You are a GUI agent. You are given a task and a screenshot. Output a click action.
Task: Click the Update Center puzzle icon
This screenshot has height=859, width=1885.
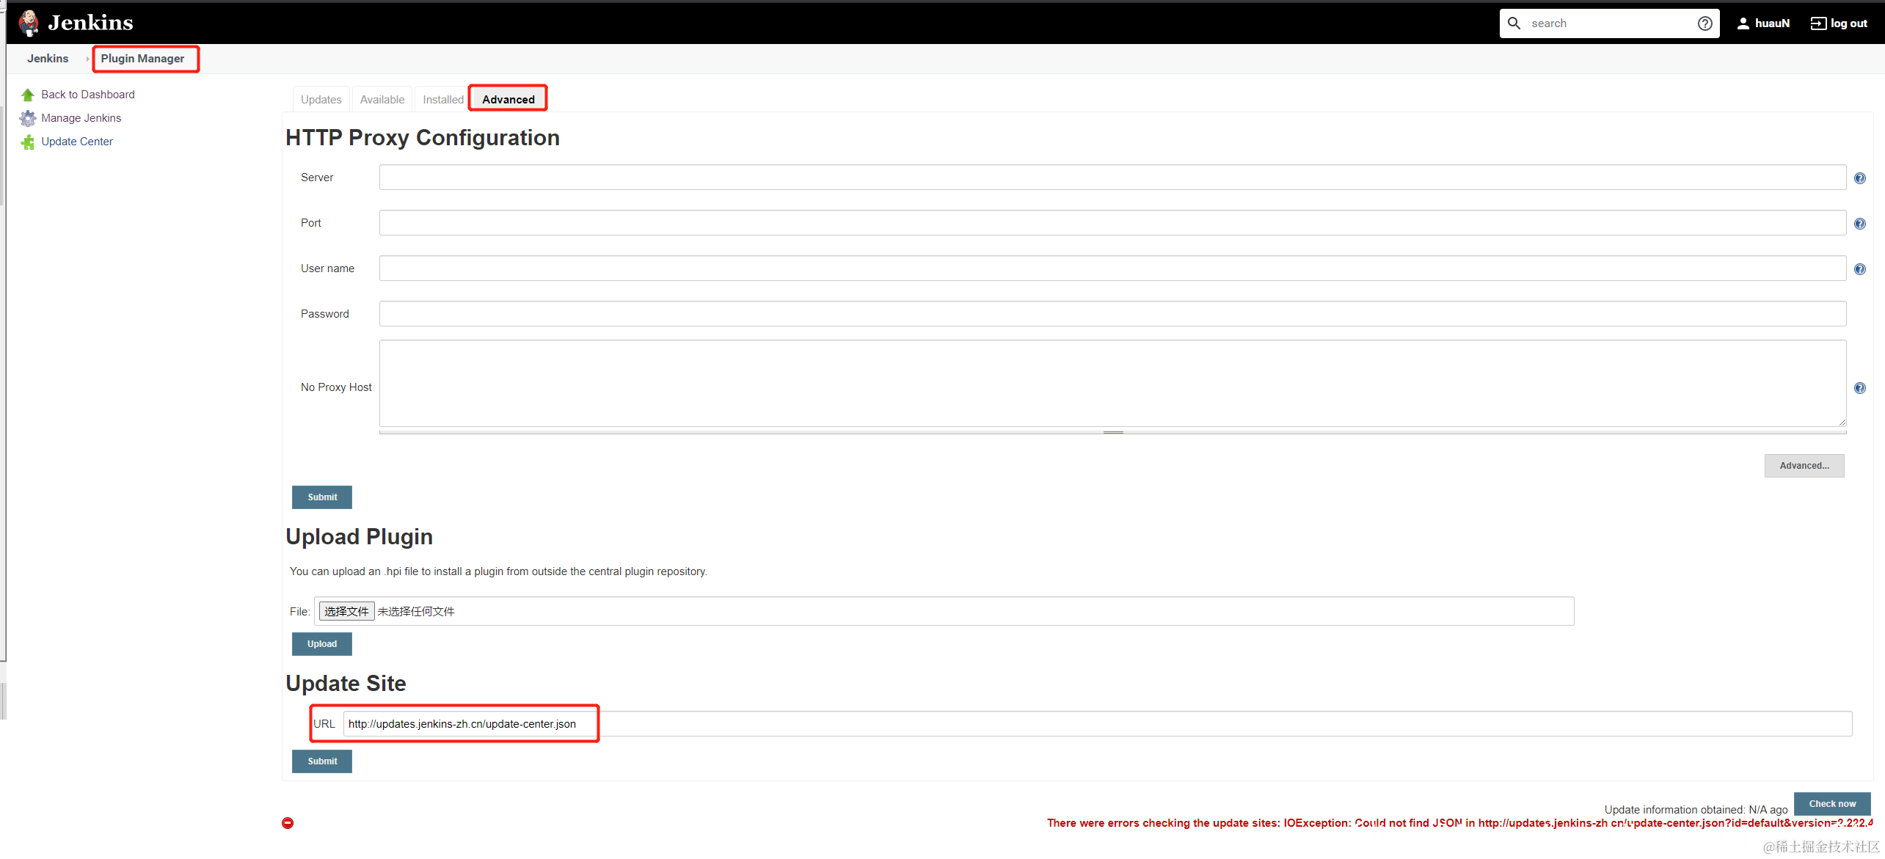28,142
